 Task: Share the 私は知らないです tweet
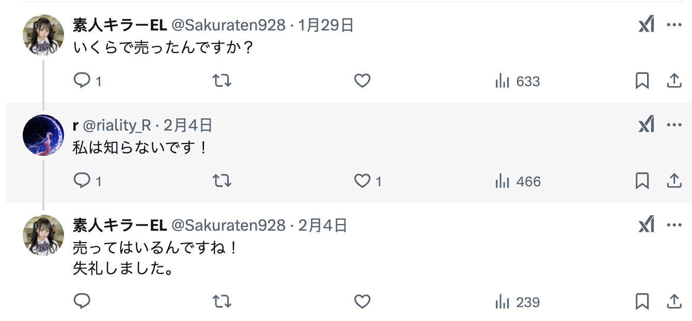(674, 181)
